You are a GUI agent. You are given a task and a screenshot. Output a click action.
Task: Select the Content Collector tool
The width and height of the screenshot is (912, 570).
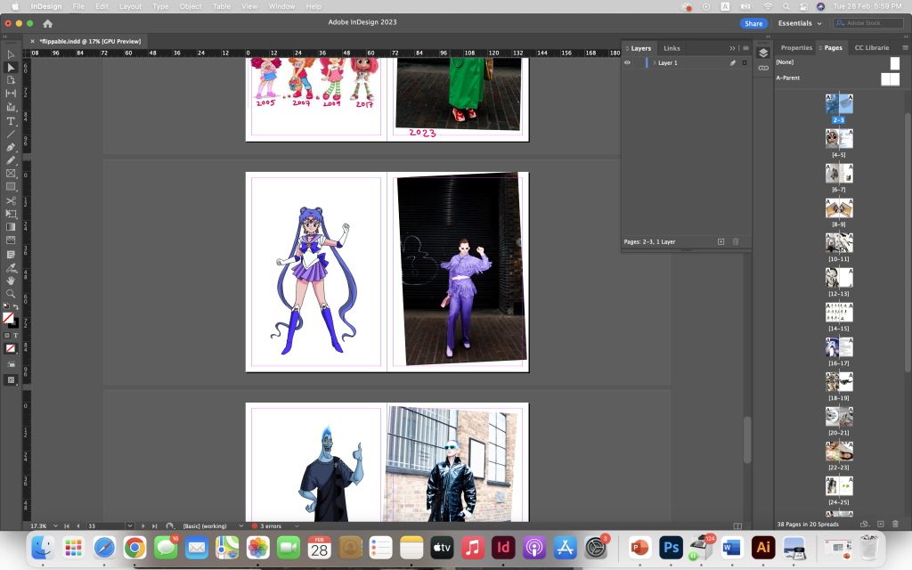pos(11,107)
